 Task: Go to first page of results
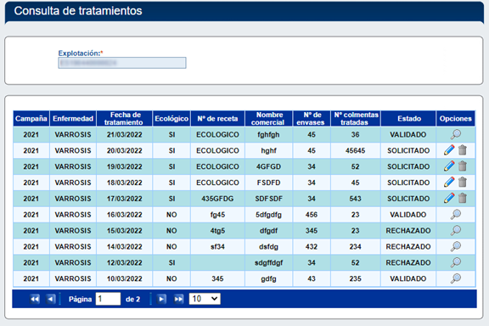point(35,299)
